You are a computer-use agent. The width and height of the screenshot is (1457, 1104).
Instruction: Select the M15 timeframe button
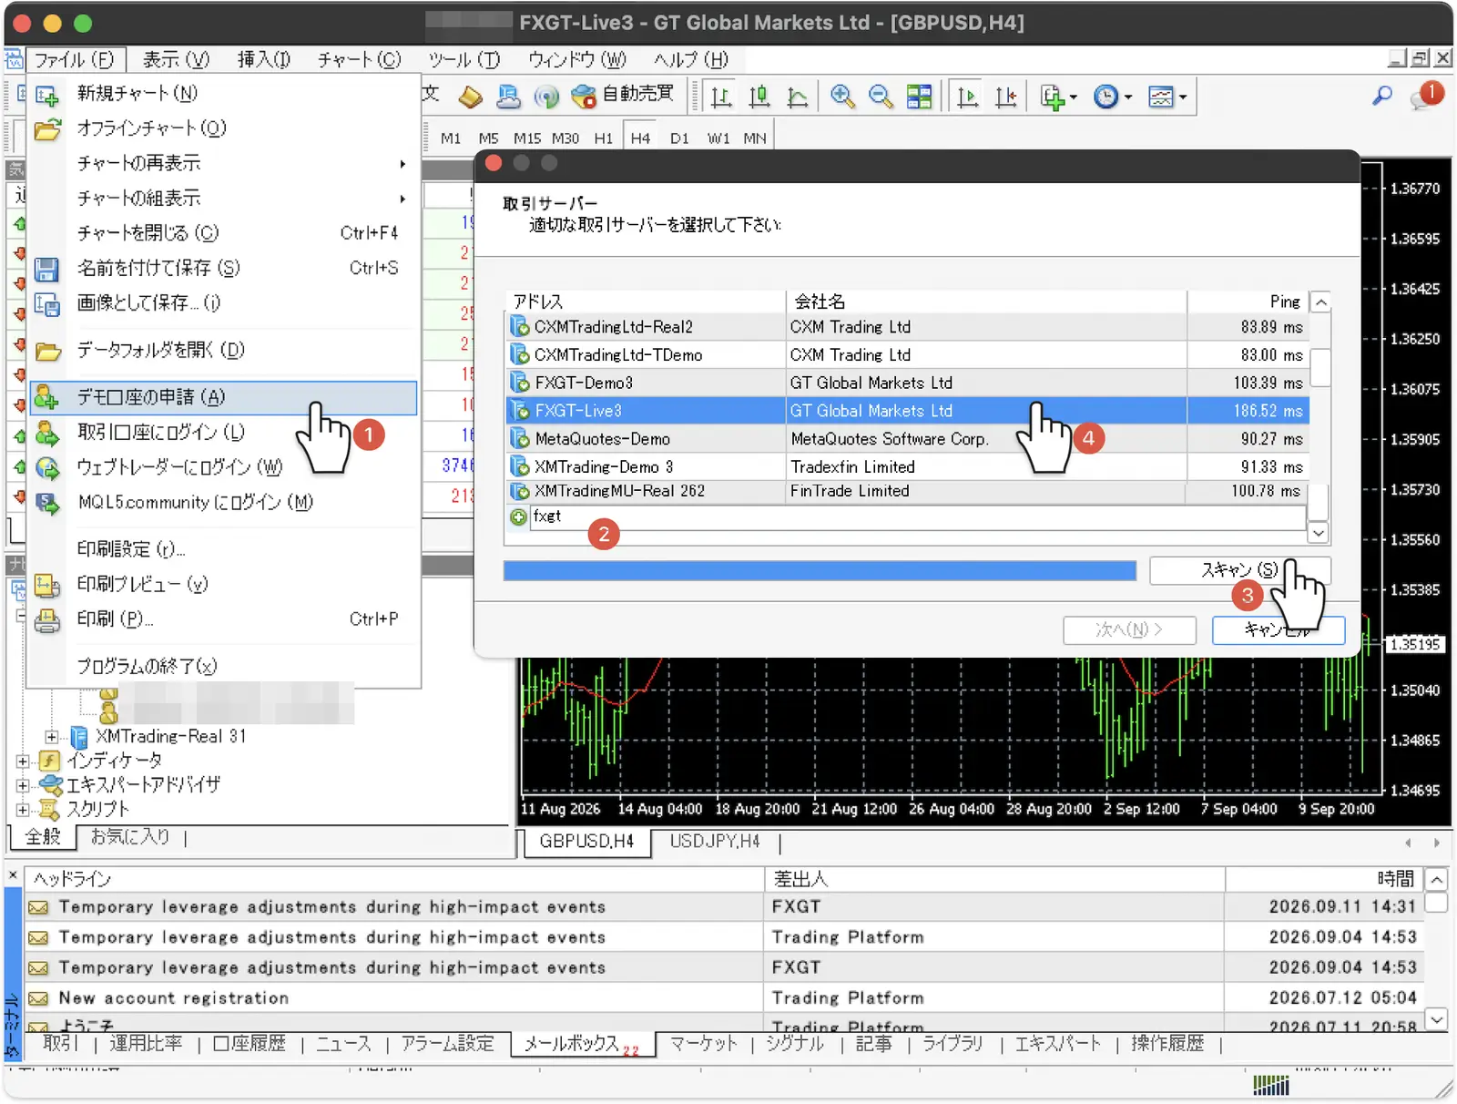coord(526,138)
